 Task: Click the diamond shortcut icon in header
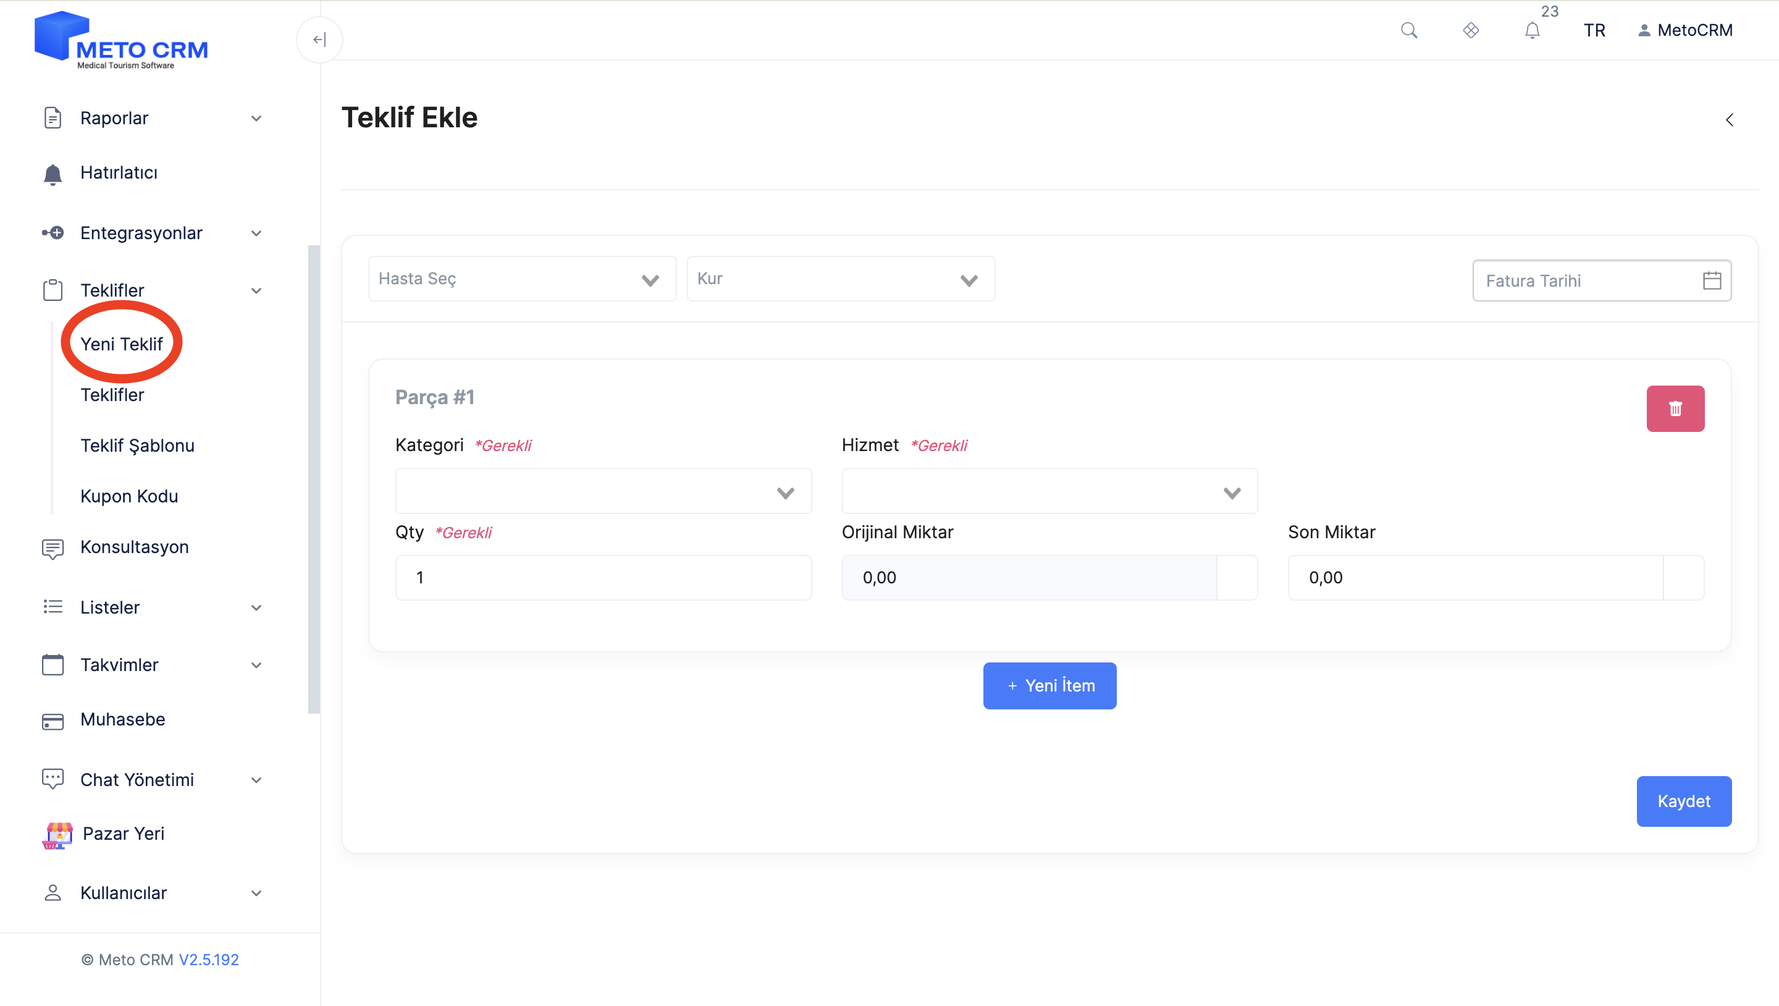coord(1470,30)
